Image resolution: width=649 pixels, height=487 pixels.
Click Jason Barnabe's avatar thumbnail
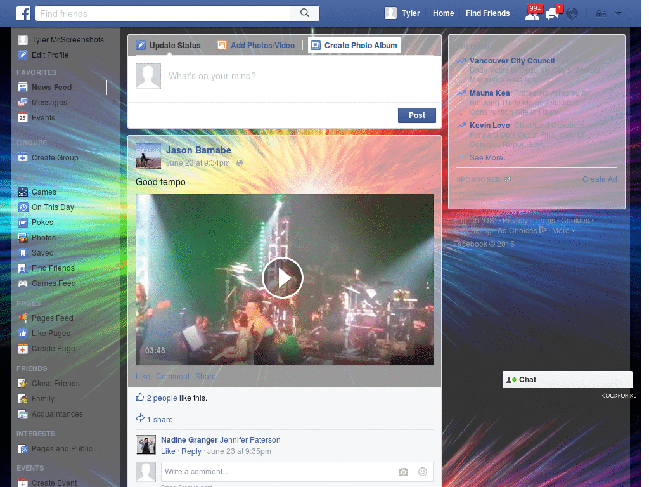pyautogui.click(x=148, y=156)
